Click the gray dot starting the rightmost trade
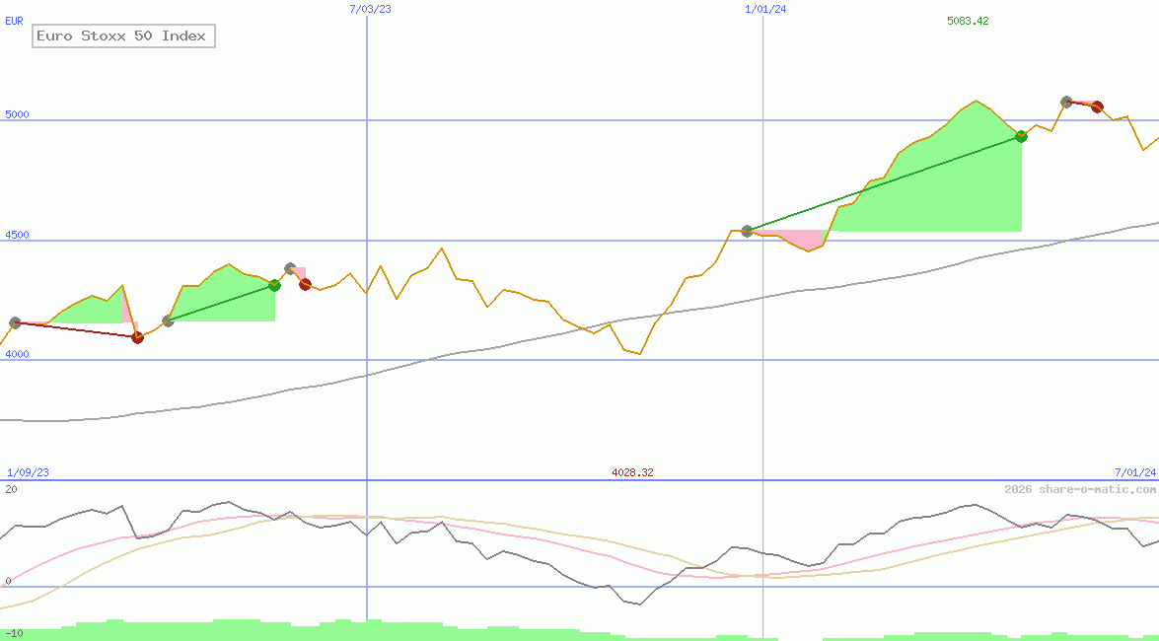 [1067, 102]
